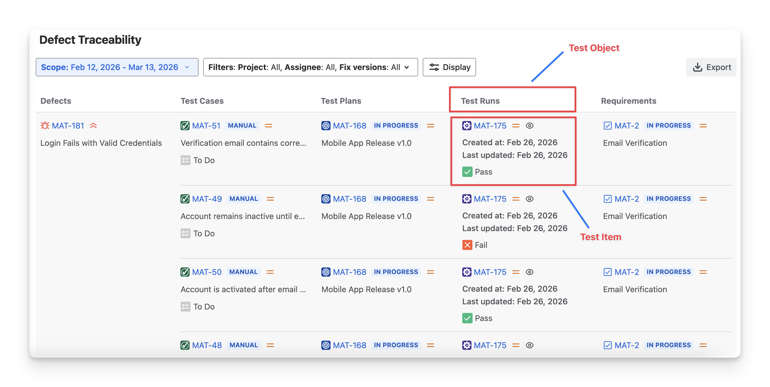Click the target icon beside first MAT-168
Image resolution: width=770 pixels, height=387 pixels.
(326, 126)
